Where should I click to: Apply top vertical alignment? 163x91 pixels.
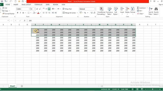[x=44, y=9]
